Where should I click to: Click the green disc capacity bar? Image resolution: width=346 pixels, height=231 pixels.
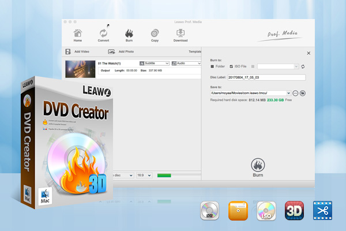point(164,176)
